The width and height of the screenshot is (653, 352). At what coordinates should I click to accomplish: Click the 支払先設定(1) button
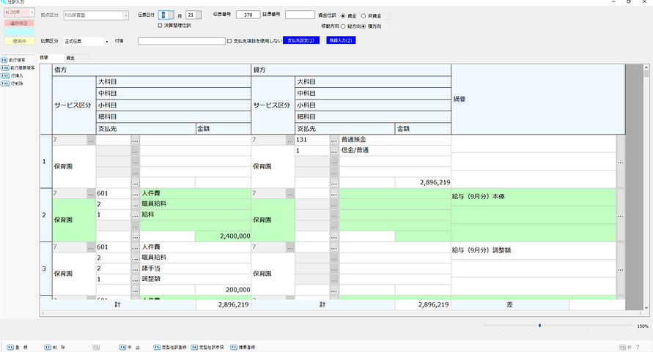301,40
